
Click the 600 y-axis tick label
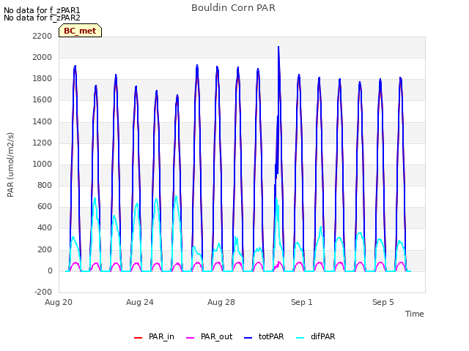click(x=45, y=206)
